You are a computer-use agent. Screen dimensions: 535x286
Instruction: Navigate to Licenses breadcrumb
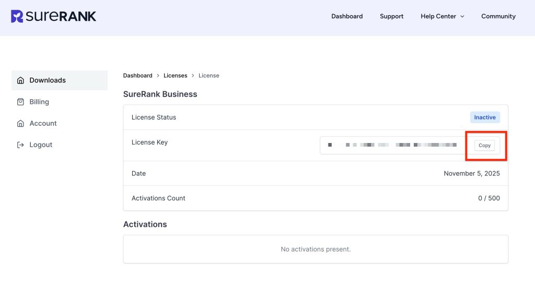coord(175,76)
